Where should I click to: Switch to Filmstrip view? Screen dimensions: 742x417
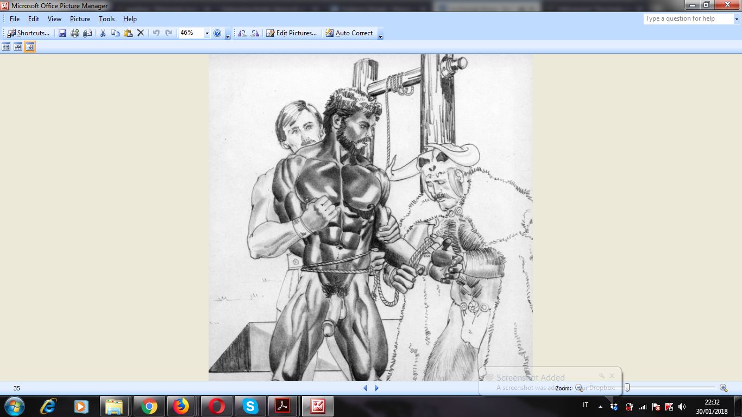(18, 47)
